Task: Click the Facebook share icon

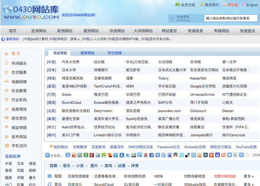Action: pyautogui.click(x=152, y=155)
